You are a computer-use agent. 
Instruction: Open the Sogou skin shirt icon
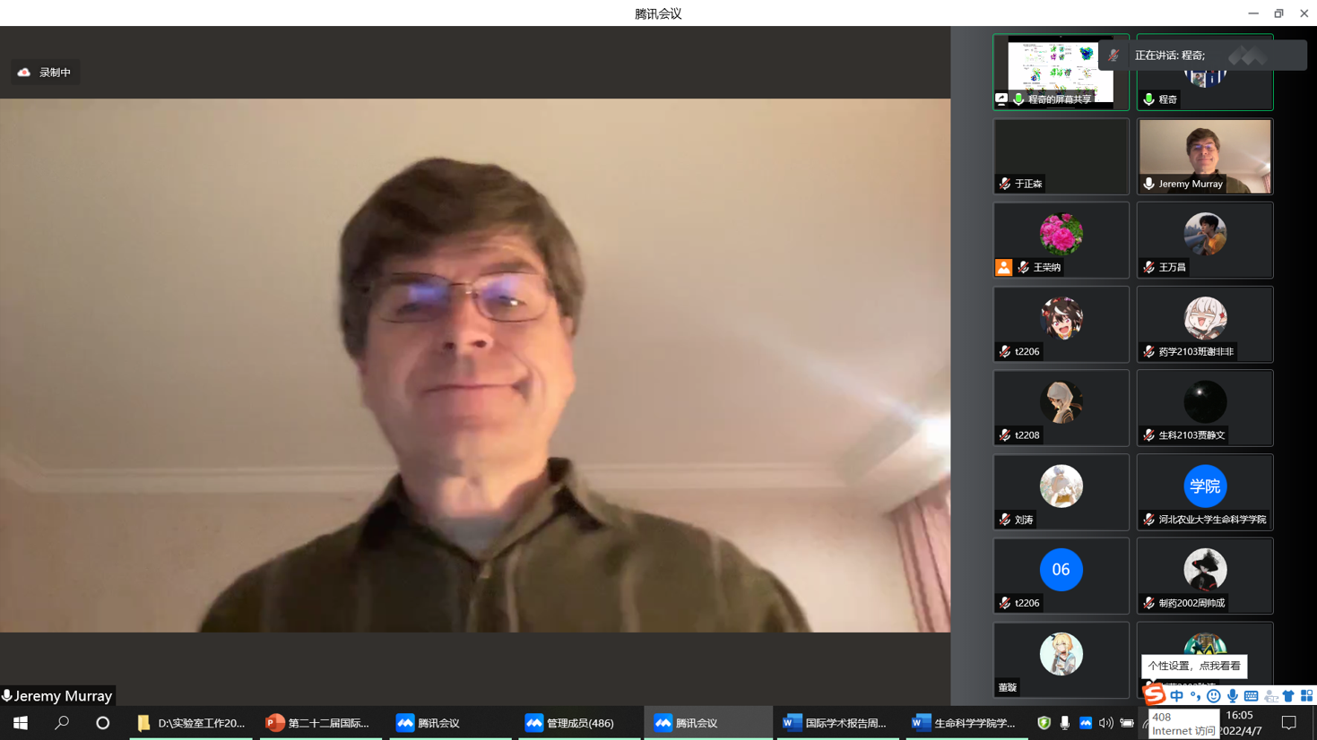[x=1288, y=696]
